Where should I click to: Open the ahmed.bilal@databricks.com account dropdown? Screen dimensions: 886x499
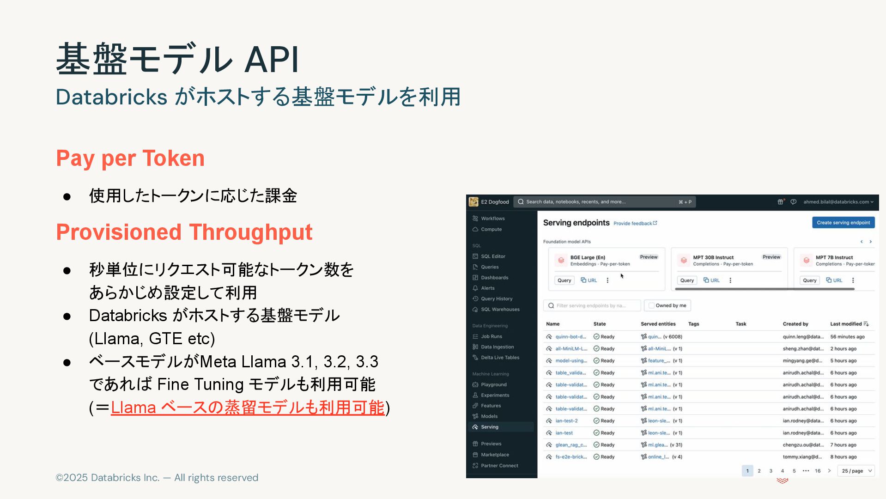838,202
